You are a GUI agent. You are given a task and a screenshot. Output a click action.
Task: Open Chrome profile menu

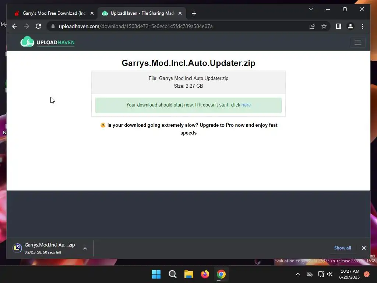click(x=350, y=26)
